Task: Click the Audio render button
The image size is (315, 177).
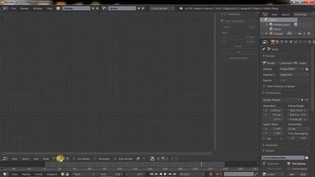Action: click(x=301, y=63)
